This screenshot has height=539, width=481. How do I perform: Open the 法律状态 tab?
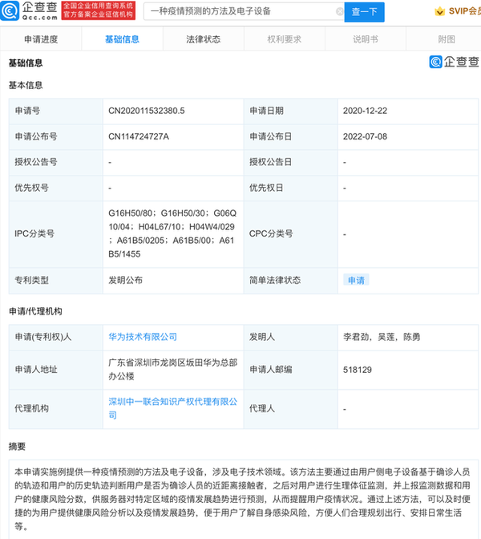(204, 39)
